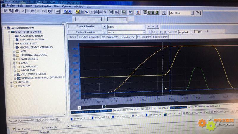Click the Redo arrow icon
238x134 pixels.
pos(43,11)
